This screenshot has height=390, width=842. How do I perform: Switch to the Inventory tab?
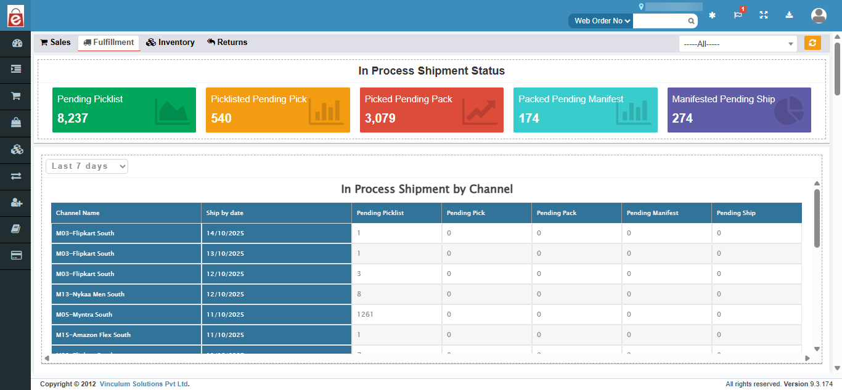click(x=171, y=43)
